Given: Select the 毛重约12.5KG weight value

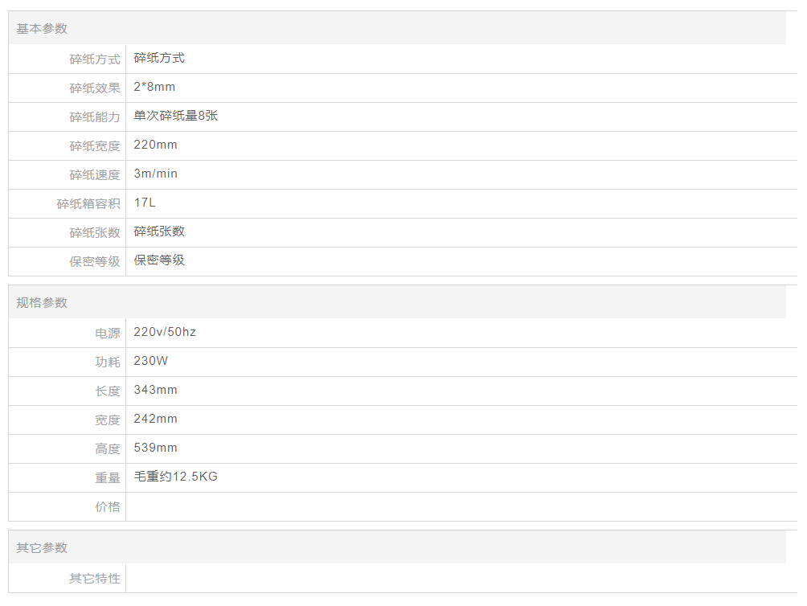Looking at the screenshot, I should 176,477.
